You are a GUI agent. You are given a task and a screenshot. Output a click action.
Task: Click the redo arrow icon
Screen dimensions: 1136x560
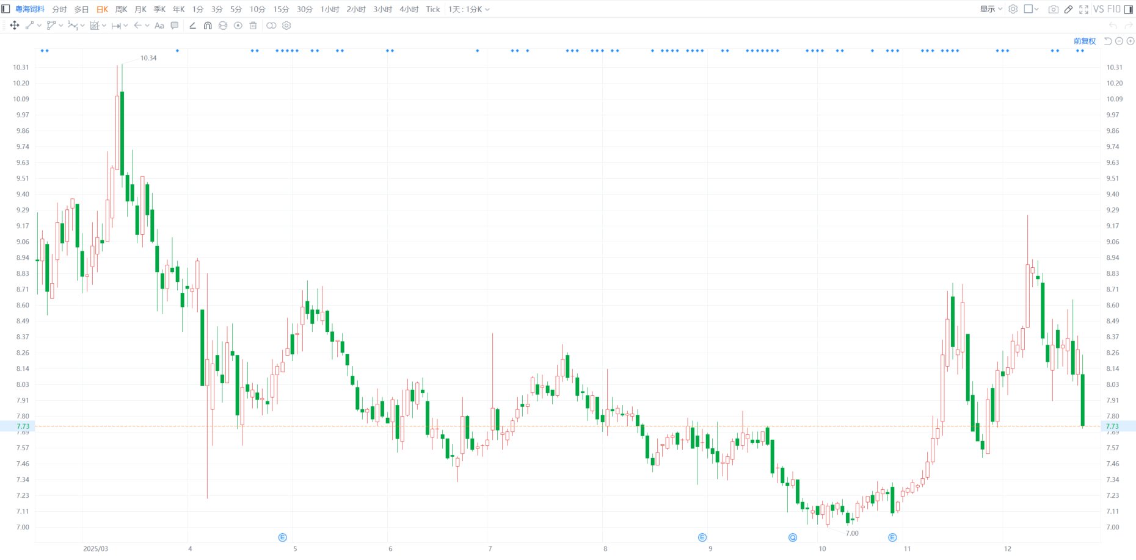(1129, 26)
